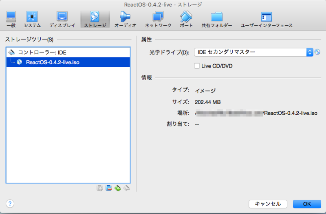Open the システム settings pane
Viewport: 326px width, 214px height.
pos(32,19)
